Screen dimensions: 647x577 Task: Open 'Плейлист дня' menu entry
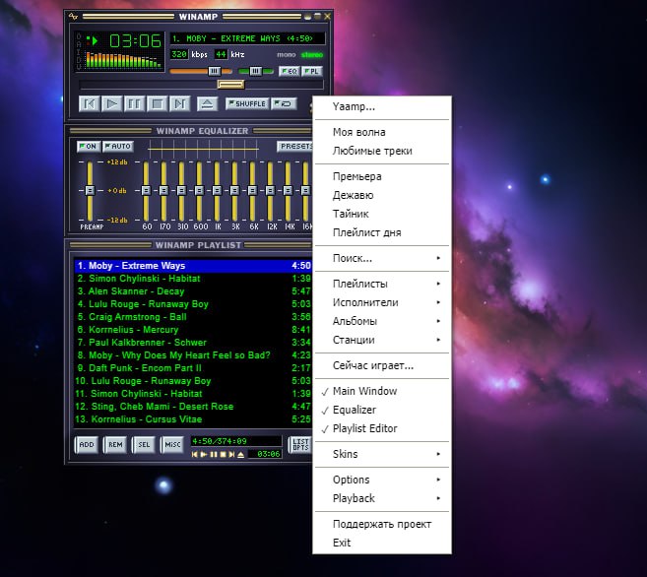click(x=382, y=232)
